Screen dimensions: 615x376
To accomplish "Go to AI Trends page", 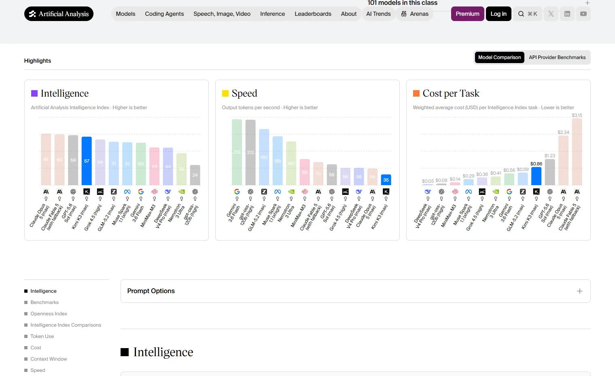I will pyautogui.click(x=379, y=14).
